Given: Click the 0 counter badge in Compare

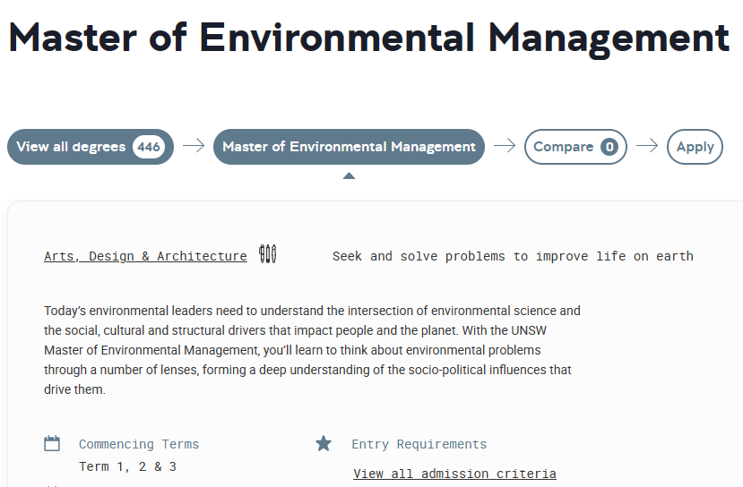Looking at the screenshot, I should click(609, 147).
